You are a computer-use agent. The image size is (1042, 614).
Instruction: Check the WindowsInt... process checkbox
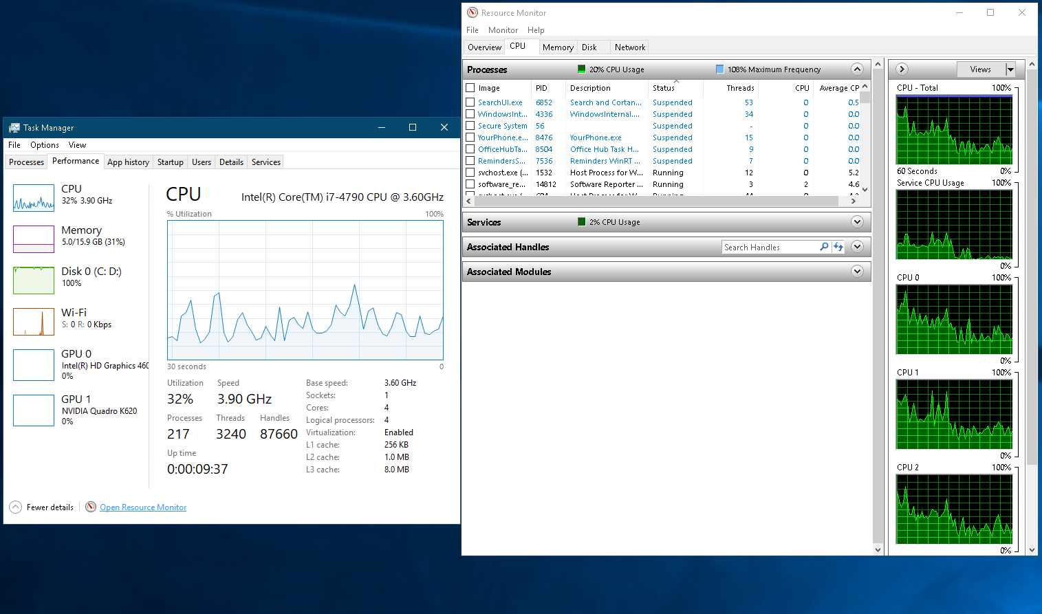tap(470, 114)
